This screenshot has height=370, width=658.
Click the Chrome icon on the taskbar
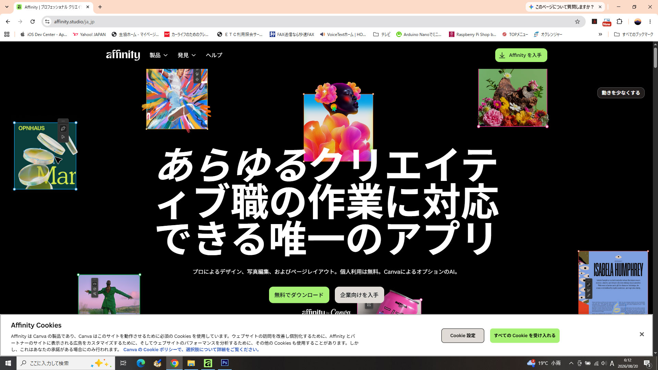pyautogui.click(x=174, y=363)
